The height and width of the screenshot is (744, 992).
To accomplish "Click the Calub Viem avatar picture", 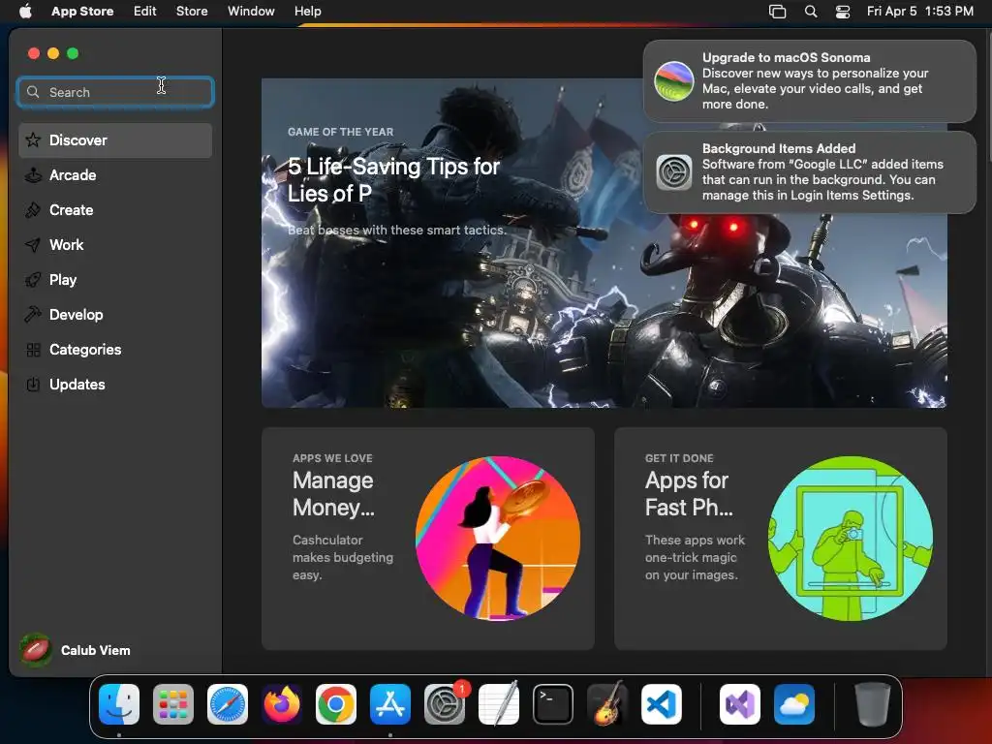I will point(36,650).
